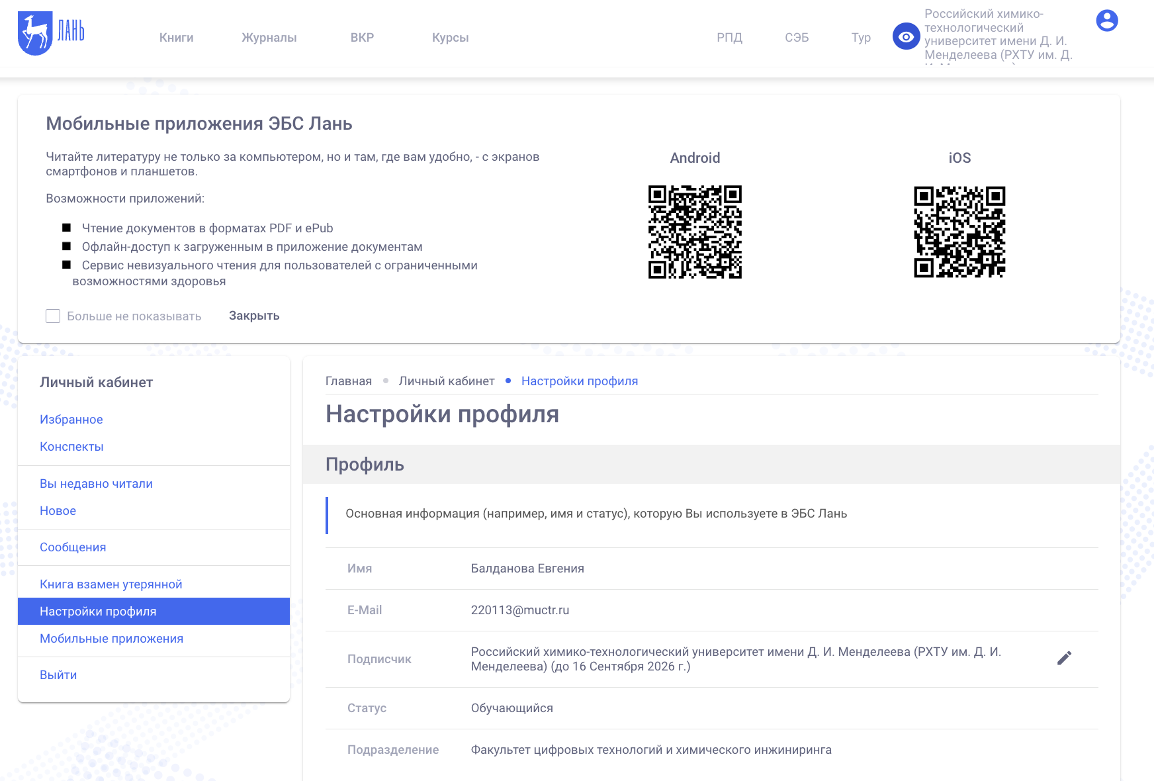The width and height of the screenshot is (1154, 781).
Task: Open the Курсы section
Action: click(450, 38)
